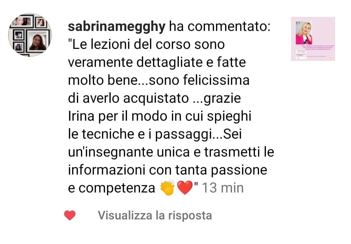Tap the blonde woman in post thumbnail
The image size is (351, 244).
(303, 33)
